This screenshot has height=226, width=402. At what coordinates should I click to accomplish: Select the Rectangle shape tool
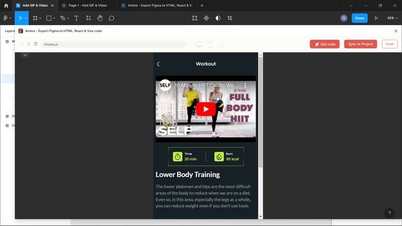coord(49,18)
